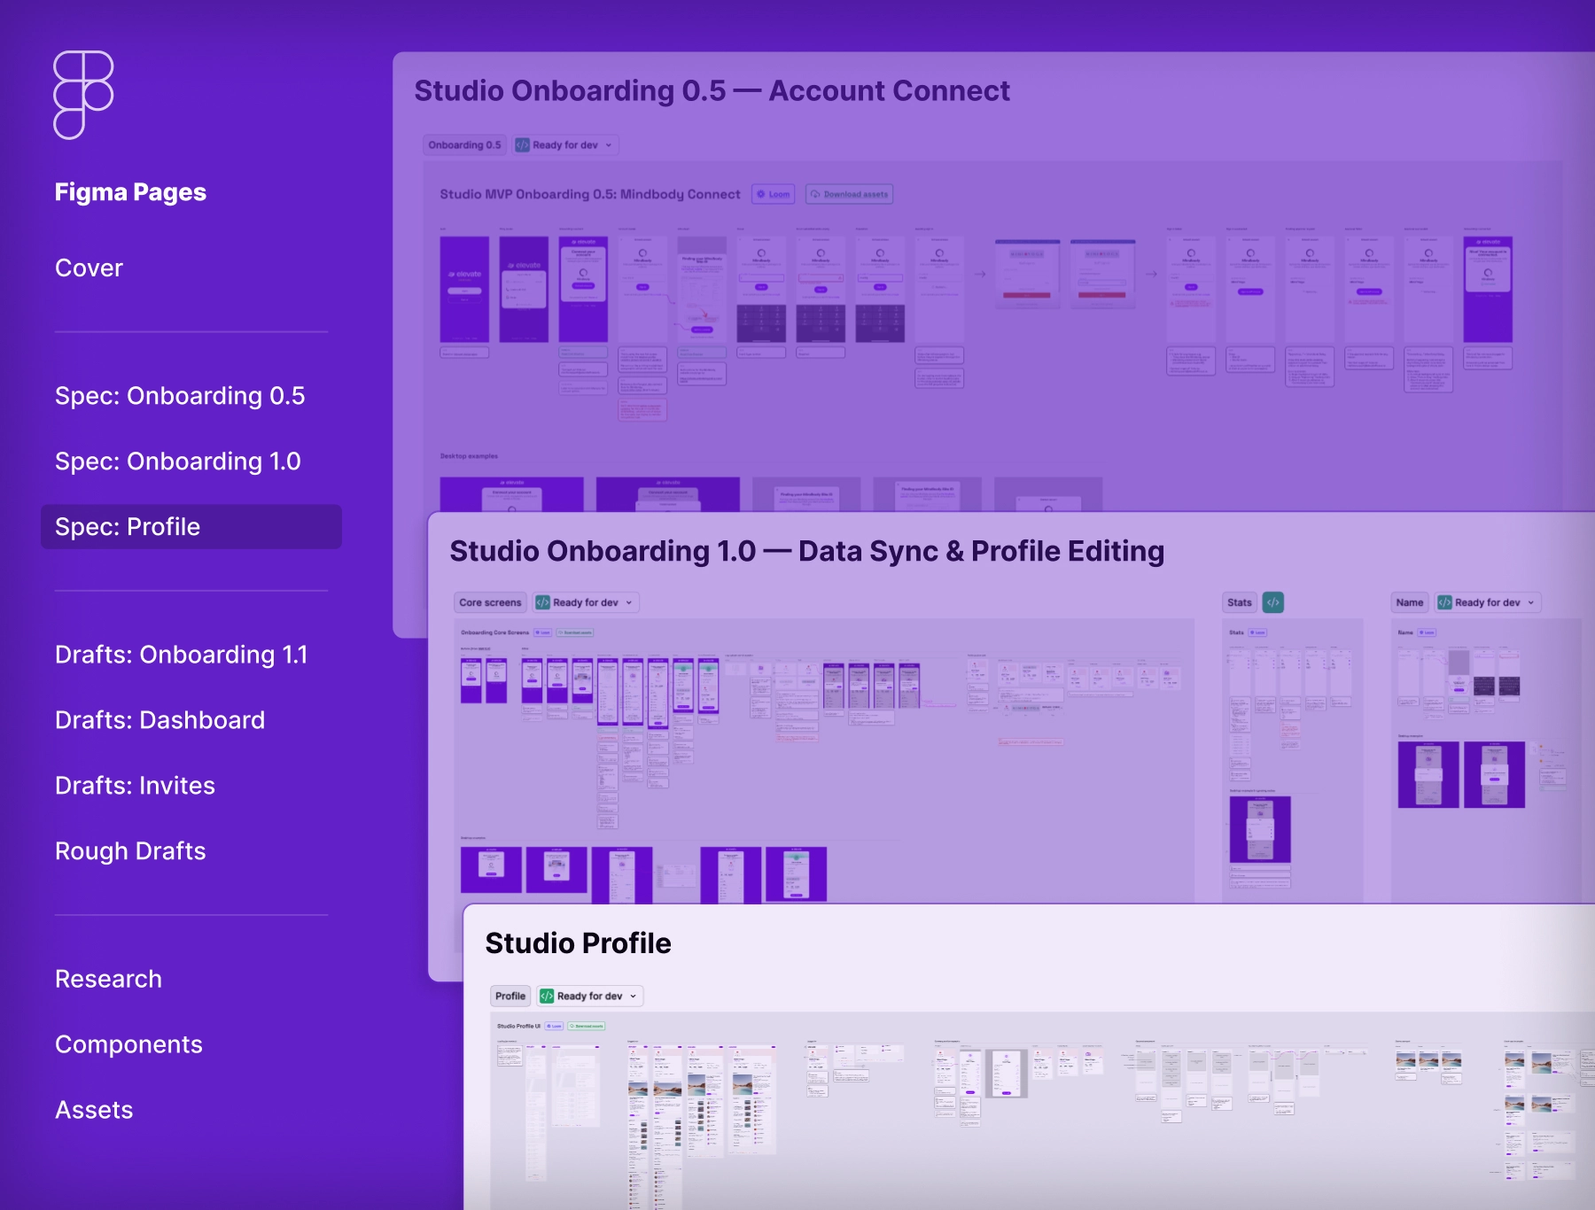Open Ready for dev dropdown next to Name
Viewport: 1595px width, 1210px height.
click(1530, 602)
